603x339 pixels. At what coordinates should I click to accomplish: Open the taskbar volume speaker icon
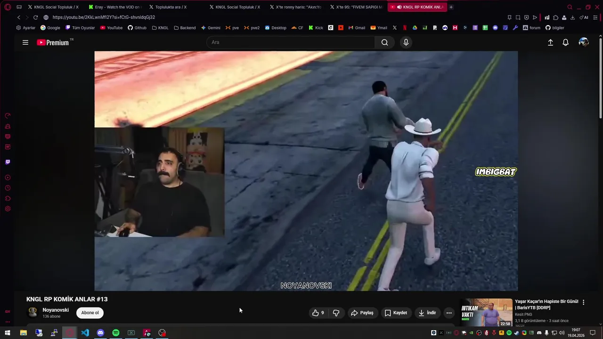pos(562,333)
